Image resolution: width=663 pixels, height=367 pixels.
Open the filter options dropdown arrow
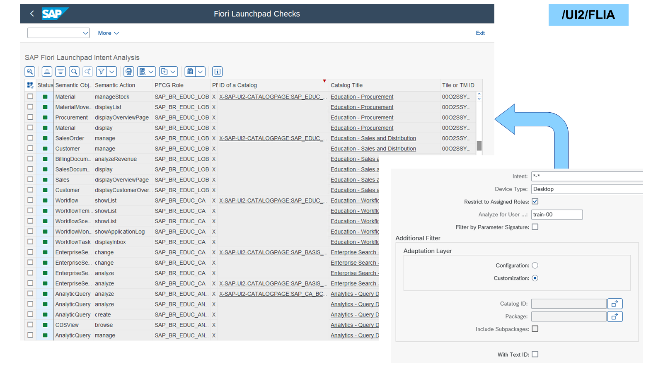(x=112, y=72)
